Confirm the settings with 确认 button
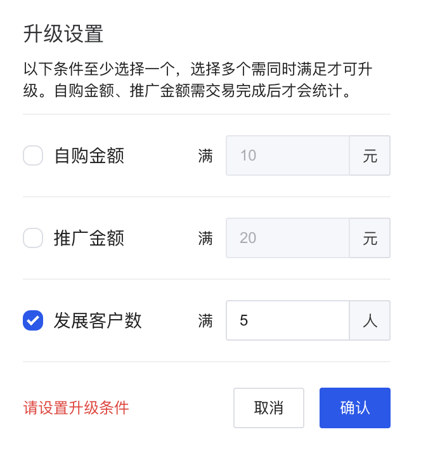 coord(355,408)
